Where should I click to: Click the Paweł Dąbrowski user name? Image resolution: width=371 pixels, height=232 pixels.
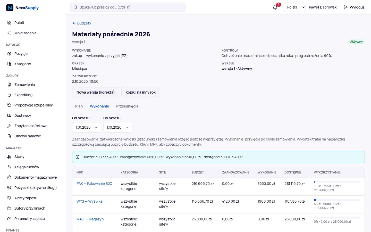click(323, 7)
